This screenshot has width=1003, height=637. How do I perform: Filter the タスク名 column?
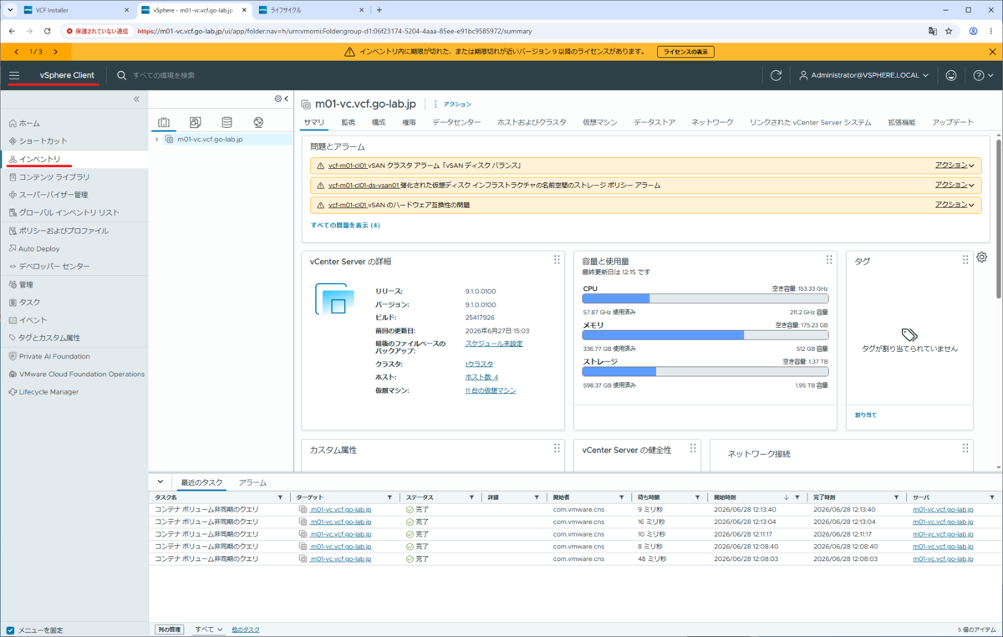pyautogui.click(x=280, y=497)
